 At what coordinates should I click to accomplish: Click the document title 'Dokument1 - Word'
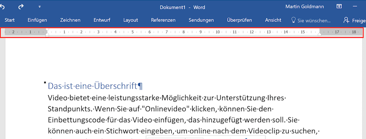click(183, 7)
